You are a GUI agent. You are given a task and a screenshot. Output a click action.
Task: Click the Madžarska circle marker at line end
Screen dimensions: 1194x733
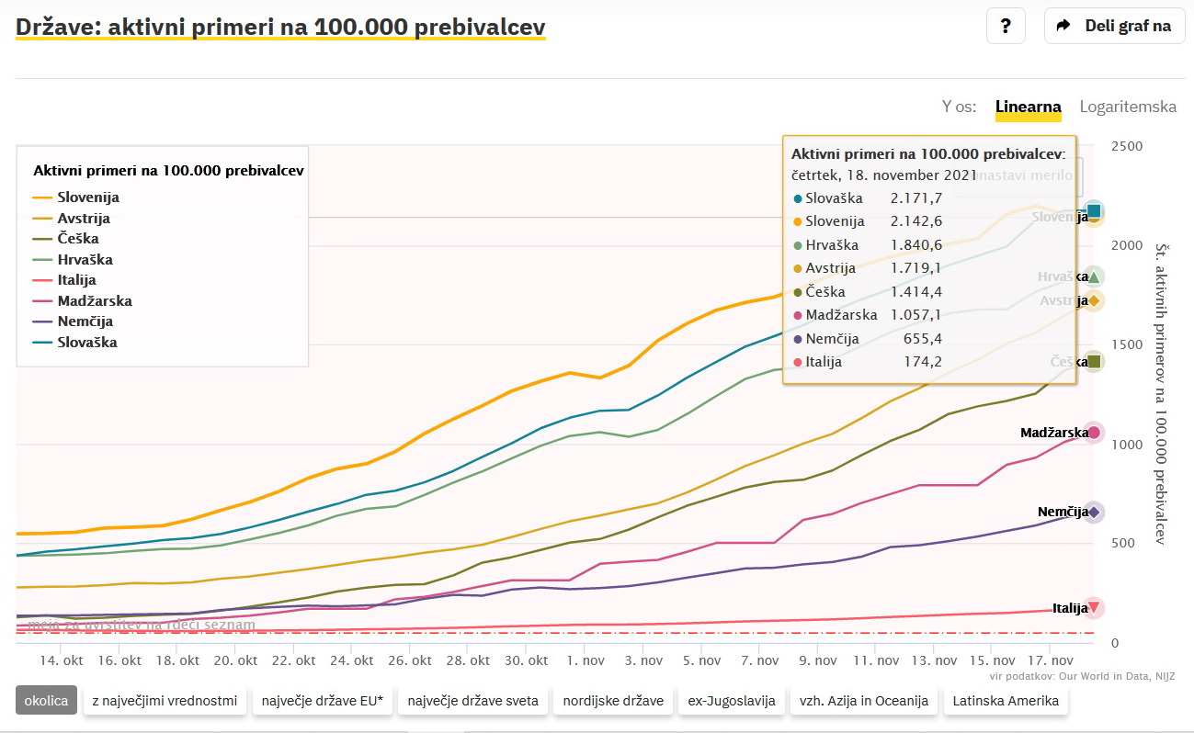click(1094, 433)
